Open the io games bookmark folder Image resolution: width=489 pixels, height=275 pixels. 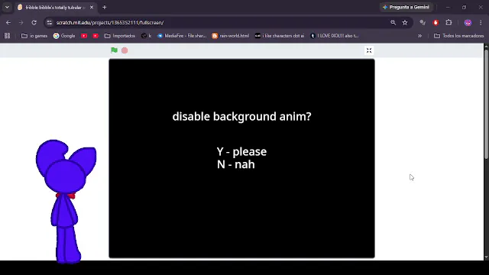(x=34, y=36)
